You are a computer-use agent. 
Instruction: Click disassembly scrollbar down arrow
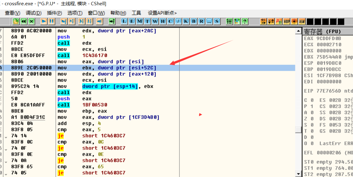click(299, 174)
